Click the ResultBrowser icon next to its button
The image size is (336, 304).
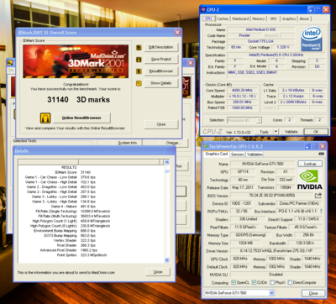point(139,71)
